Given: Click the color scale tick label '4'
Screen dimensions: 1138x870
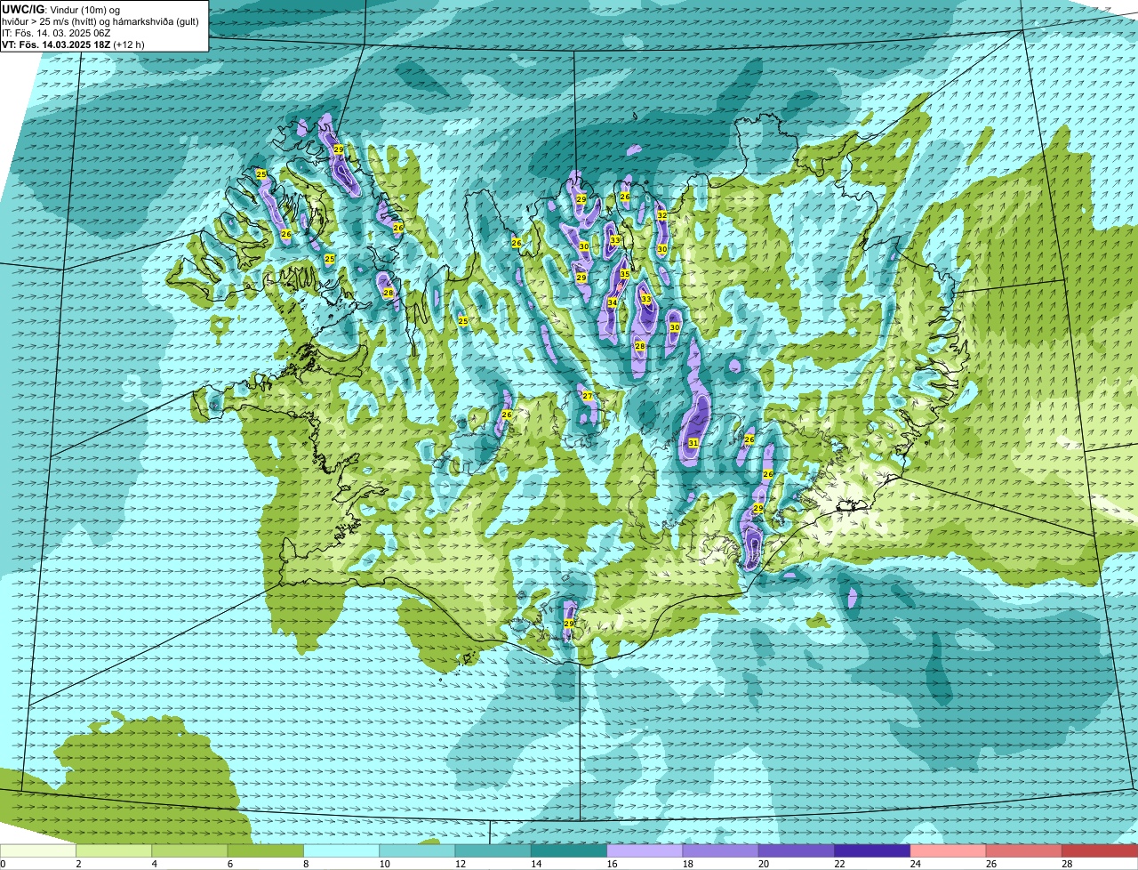Looking at the screenshot, I should pyautogui.click(x=154, y=864).
